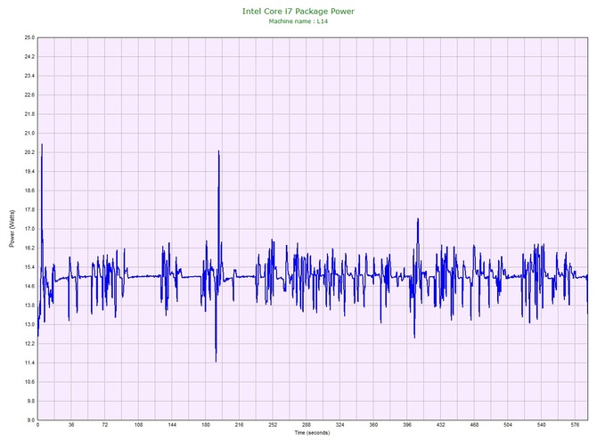Image resolution: width=597 pixels, height=448 pixels.
Task: Click the 0 tick on time axis
Action: tap(37, 425)
